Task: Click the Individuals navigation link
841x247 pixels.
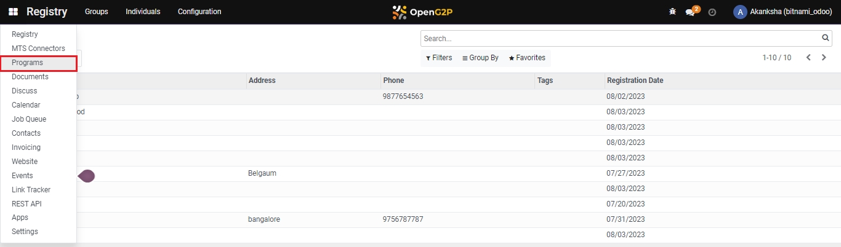Action: click(x=143, y=12)
